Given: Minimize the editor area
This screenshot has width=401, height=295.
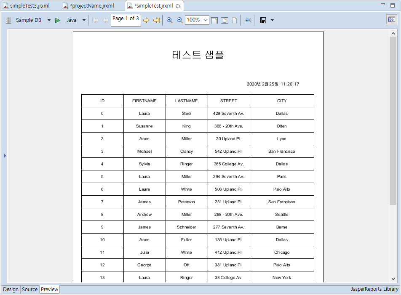Looking at the screenshot, I should [383, 5].
